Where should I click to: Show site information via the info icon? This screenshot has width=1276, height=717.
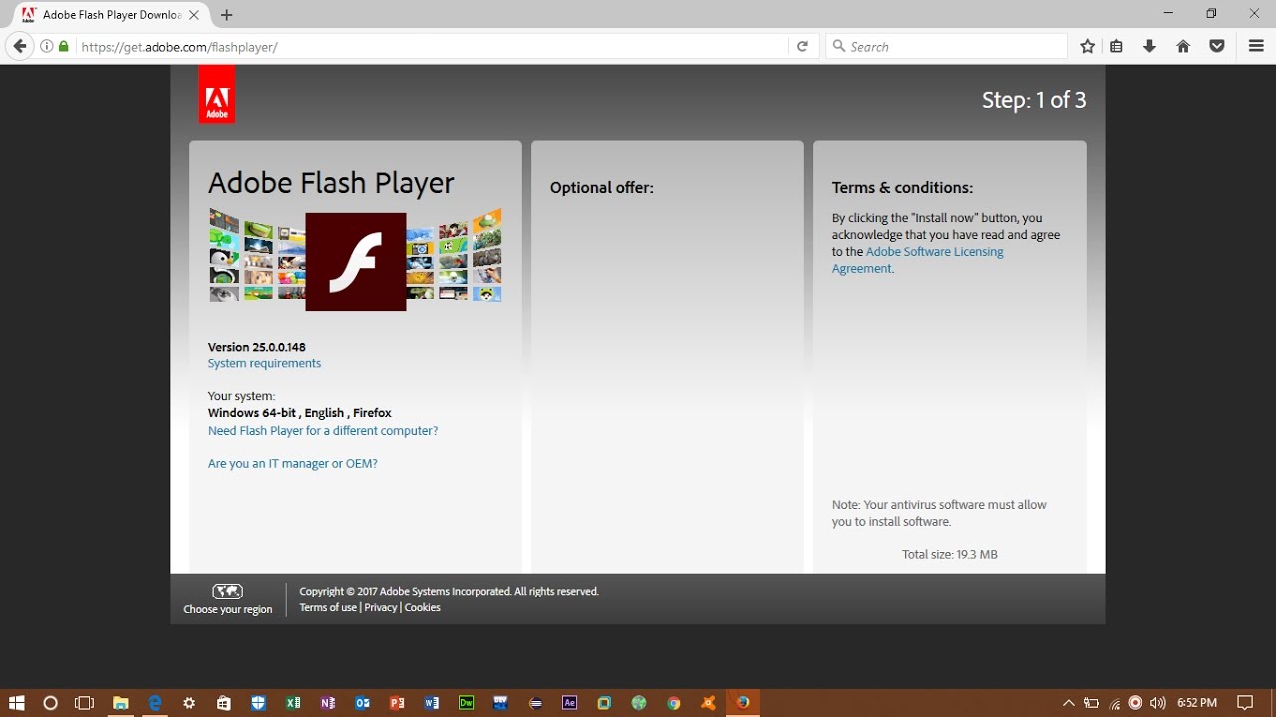(47, 46)
